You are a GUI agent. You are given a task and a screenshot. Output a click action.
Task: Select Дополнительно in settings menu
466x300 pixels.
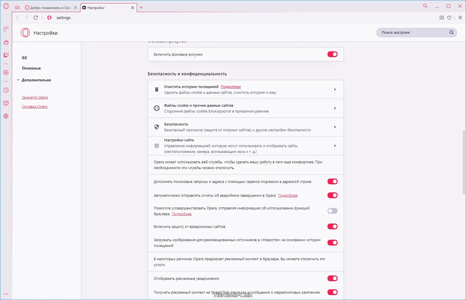pyautogui.click(x=36, y=80)
